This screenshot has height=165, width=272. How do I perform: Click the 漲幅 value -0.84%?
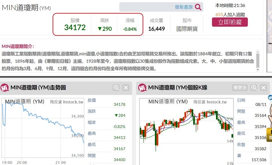click(x=130, y=29)
